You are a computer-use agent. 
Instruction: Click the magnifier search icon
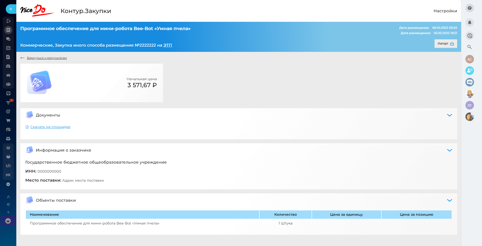coord(469,47)
